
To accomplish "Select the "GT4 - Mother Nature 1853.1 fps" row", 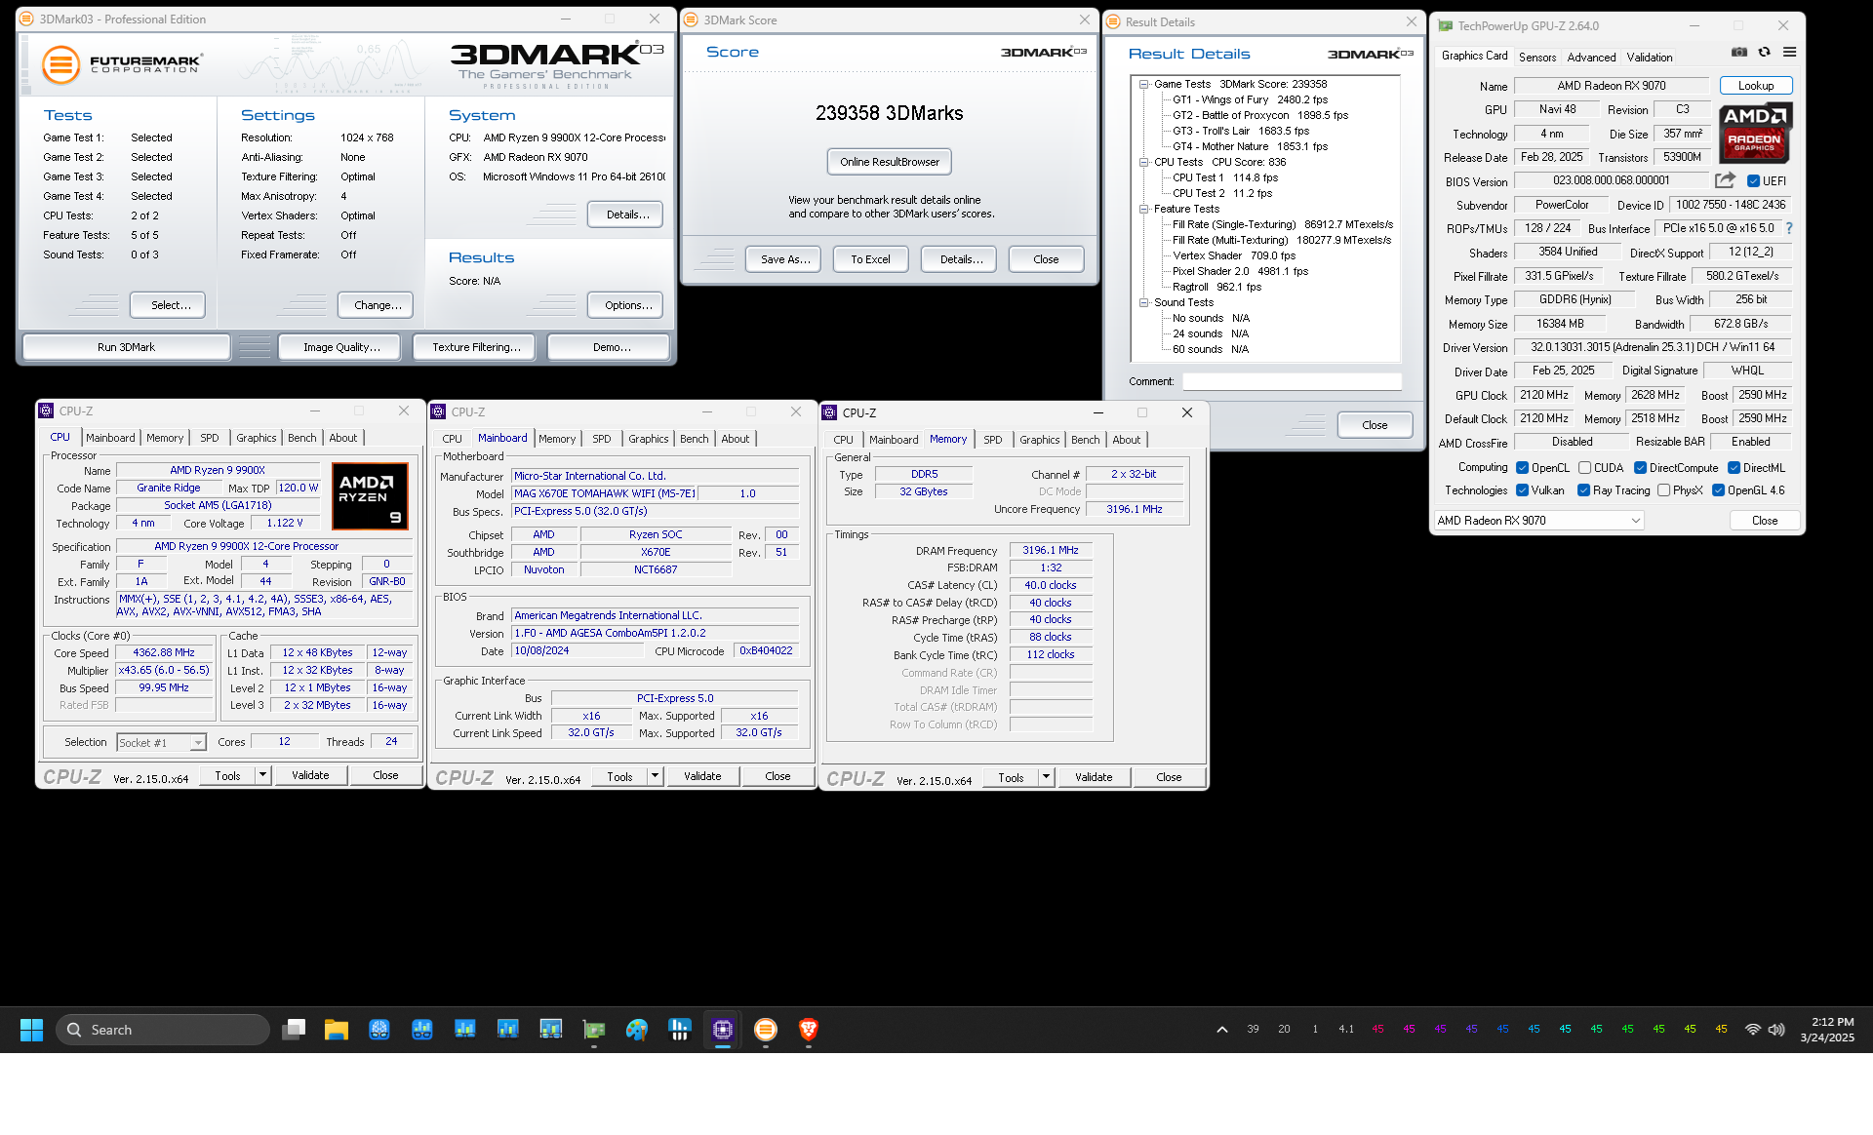I will pyautogui.click(x=1250, y=146).
